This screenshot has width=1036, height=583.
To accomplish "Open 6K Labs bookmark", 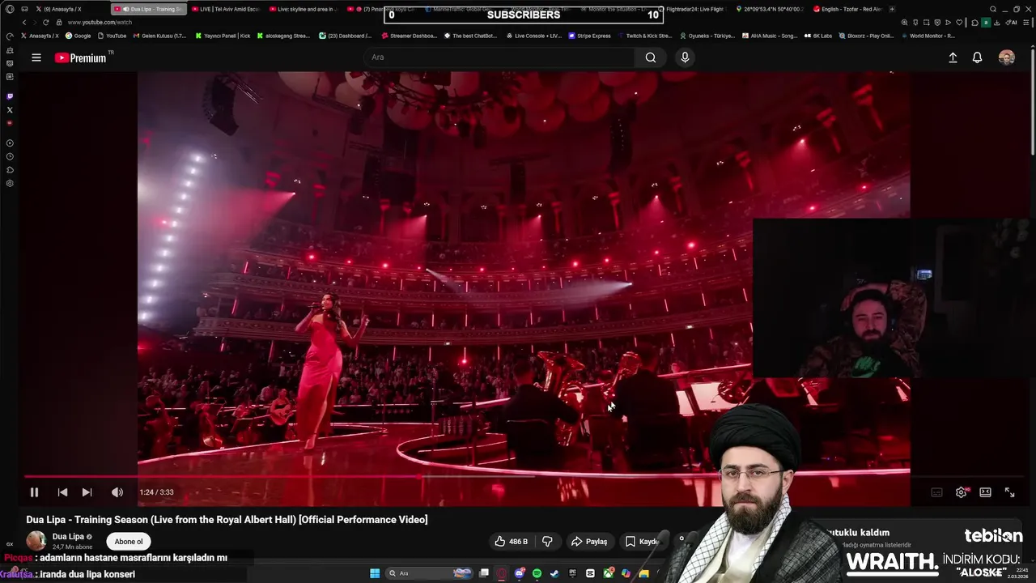I will pyautogui.click(x=817, y=36).
